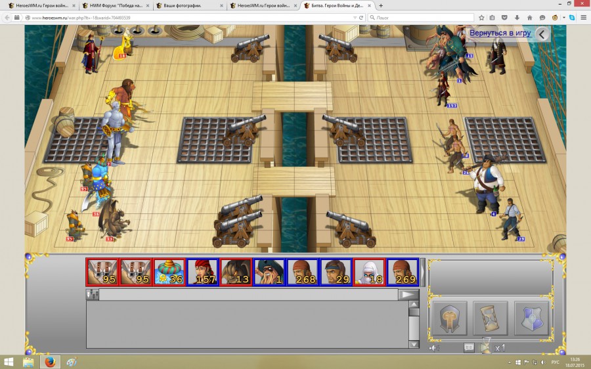Click the Windows Start button
591x369 pixels.
pyautogui.click(x=9, y=362)
